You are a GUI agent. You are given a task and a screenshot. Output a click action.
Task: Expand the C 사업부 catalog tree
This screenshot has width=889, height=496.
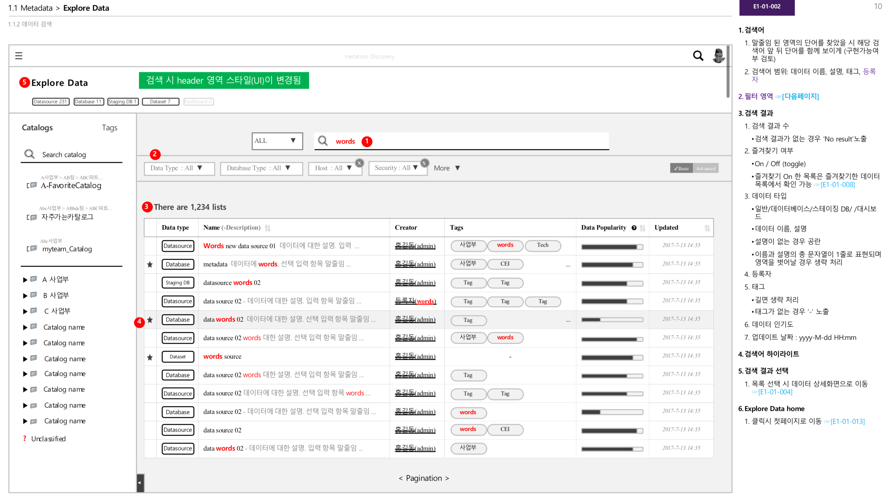pyautogui.click(x=25, y=311)
